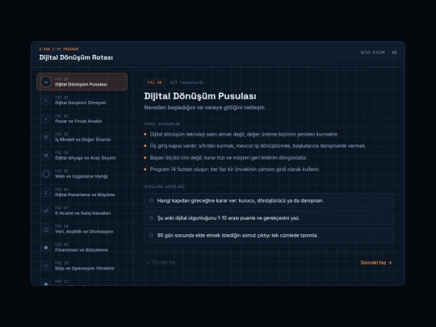This screenshot has width=436, height=327.
Task: Open the Veri, Analitik ve Otomasyon phase
Action: 82,229
